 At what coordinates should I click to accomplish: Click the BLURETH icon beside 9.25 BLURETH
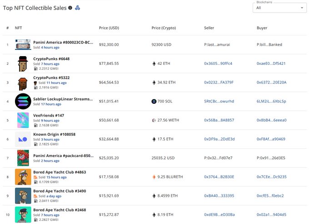[154, 177]
